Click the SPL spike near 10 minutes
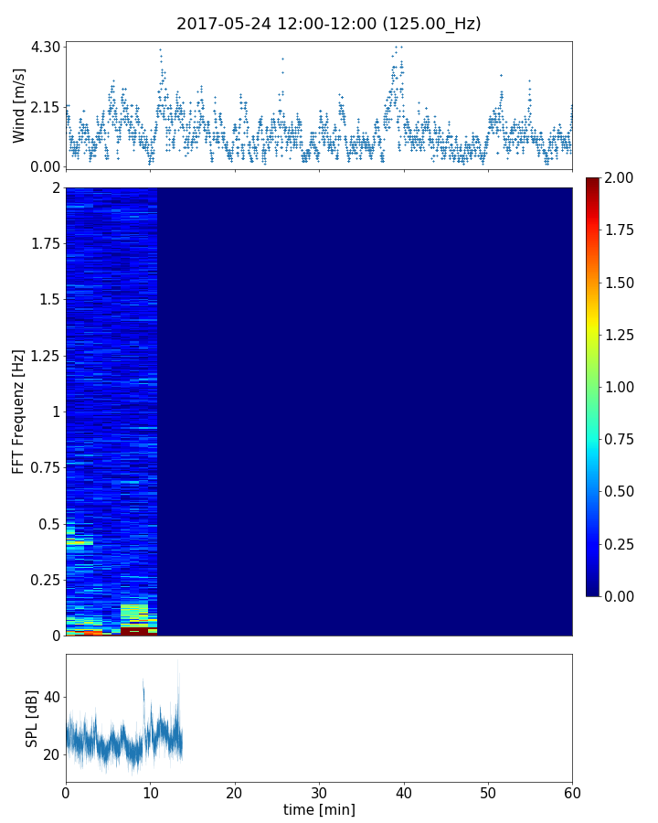Viewport: 658px width, 823px height. [143, 686]
